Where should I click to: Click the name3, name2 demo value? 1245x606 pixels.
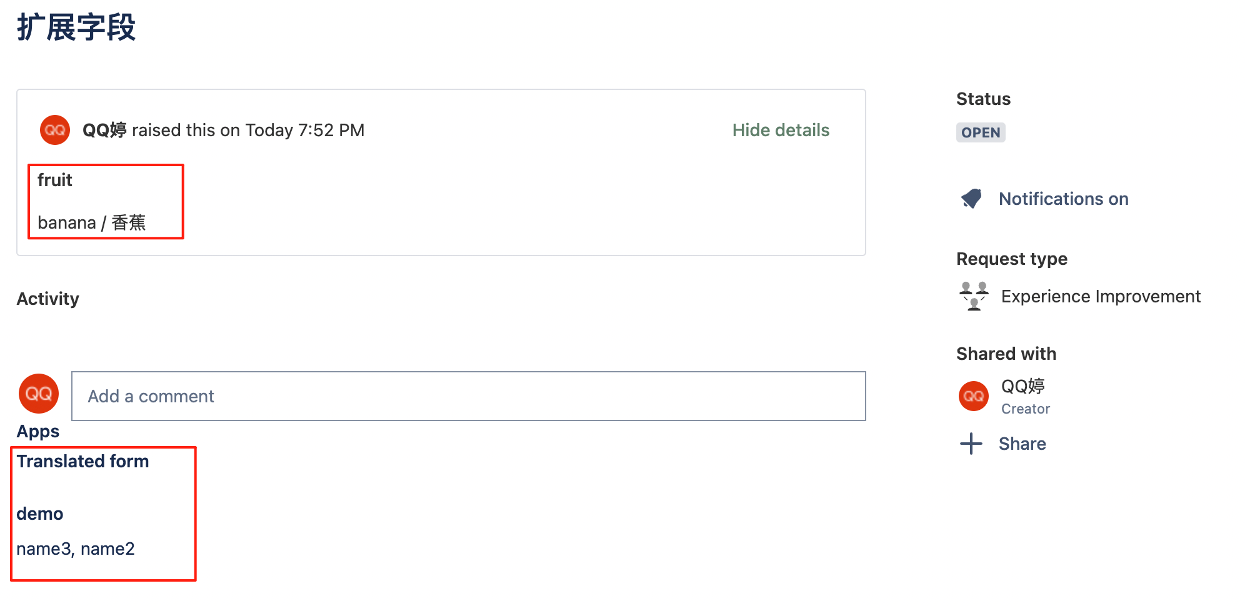pos(76,549)
